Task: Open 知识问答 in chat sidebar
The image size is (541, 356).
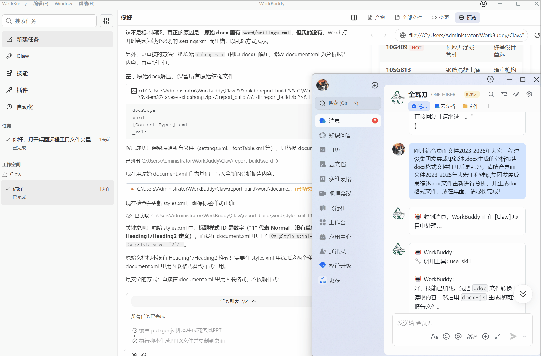Action: coord(348,135)
